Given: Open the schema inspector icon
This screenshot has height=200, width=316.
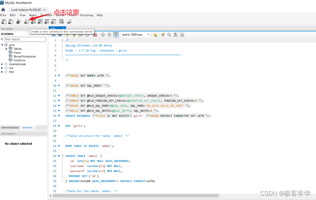Looking at the screenshot, I should (x=19, y=21).
